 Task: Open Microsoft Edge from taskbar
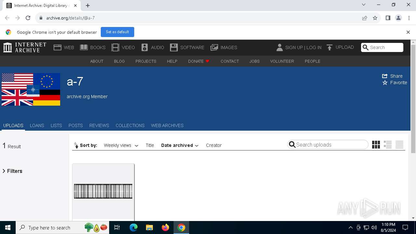tap(134, 227)
